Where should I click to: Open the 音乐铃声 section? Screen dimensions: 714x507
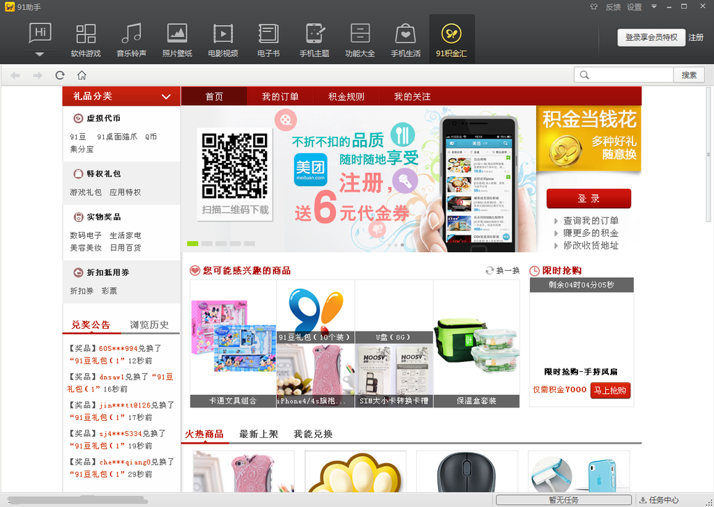[x=131, y=40]
